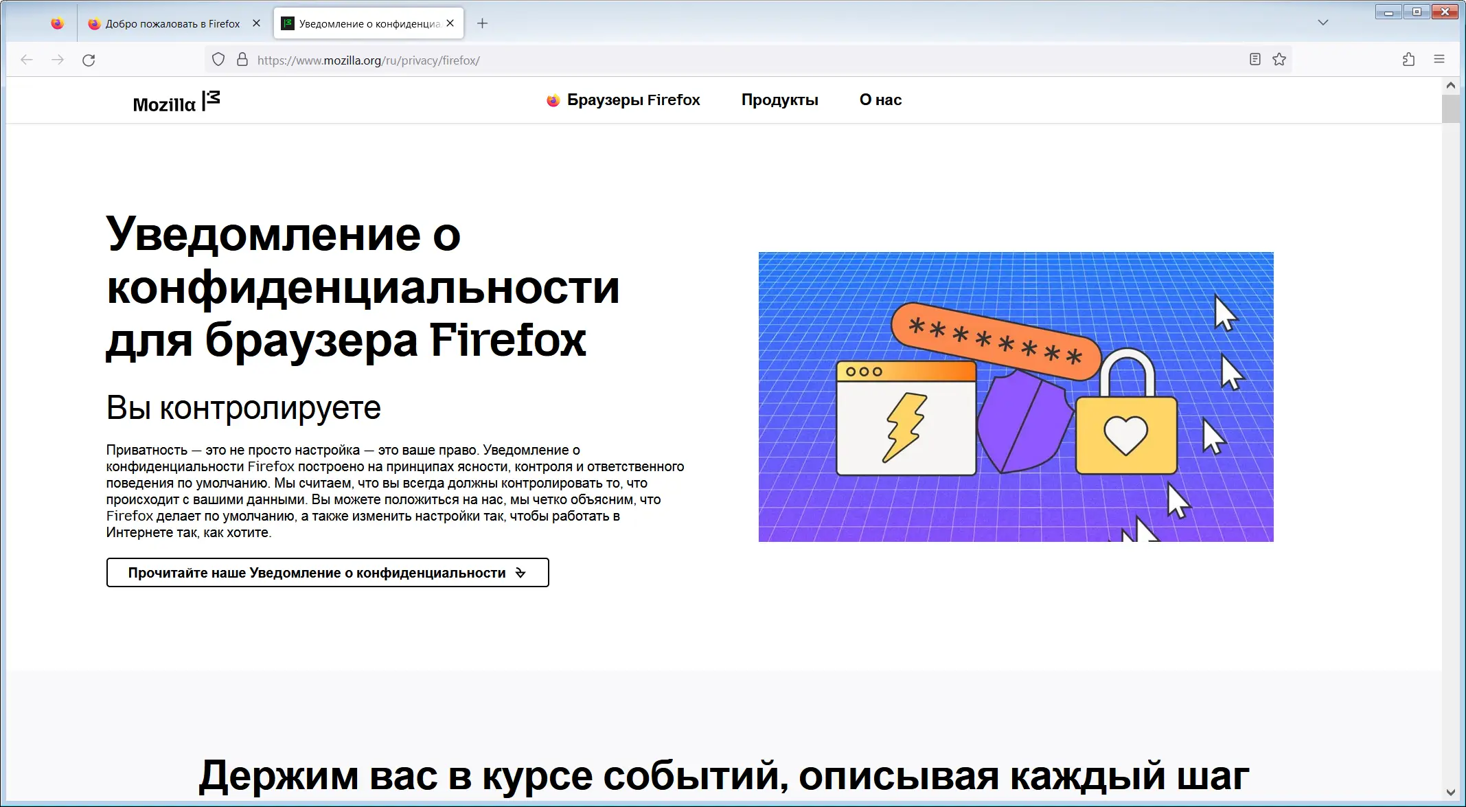Click the go forward arrow

pos(58,60)
